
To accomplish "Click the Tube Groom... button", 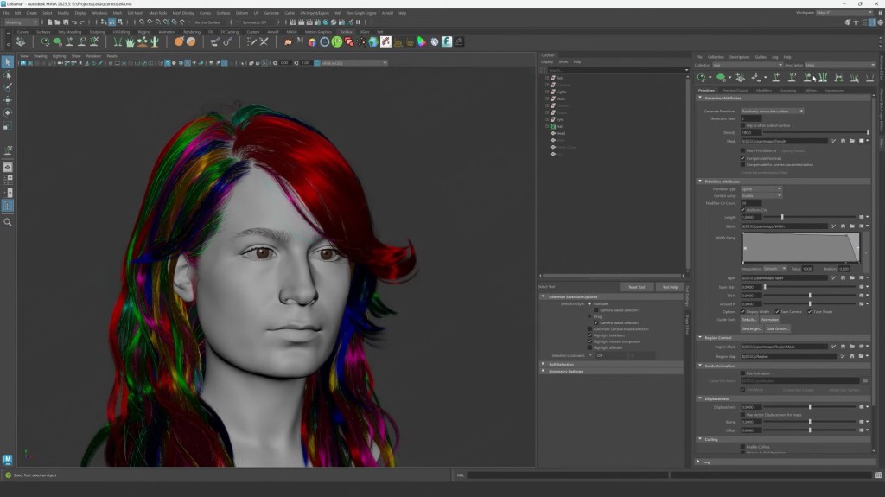I will (x=777, y=328).
